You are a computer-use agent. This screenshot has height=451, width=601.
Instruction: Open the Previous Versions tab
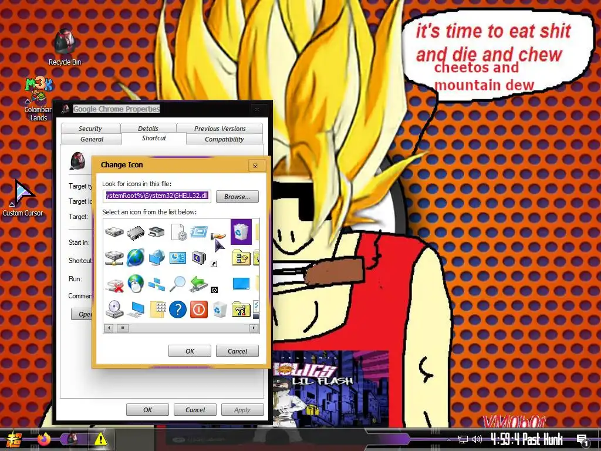coord(220,129)
